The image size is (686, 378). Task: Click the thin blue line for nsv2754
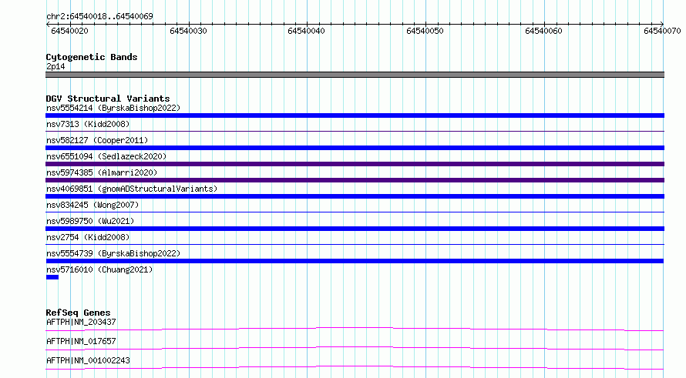point(355,244)
